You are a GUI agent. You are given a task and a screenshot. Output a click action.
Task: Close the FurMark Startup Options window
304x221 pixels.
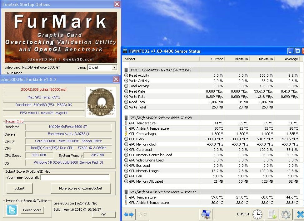117,4
